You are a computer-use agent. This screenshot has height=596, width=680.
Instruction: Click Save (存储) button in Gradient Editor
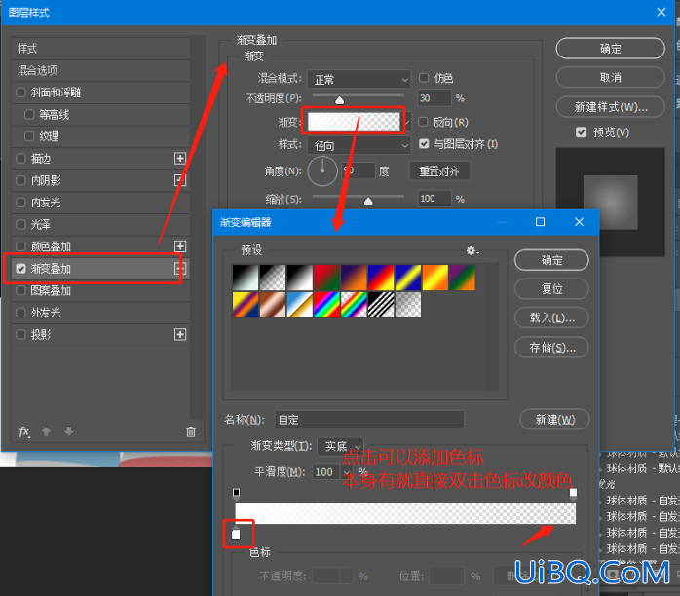[x=551, y=348]
